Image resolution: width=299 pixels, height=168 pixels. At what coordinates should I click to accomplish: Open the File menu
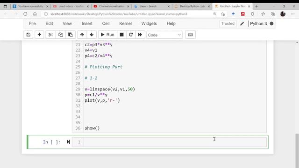pyautogui.click(x=32, y=23)
